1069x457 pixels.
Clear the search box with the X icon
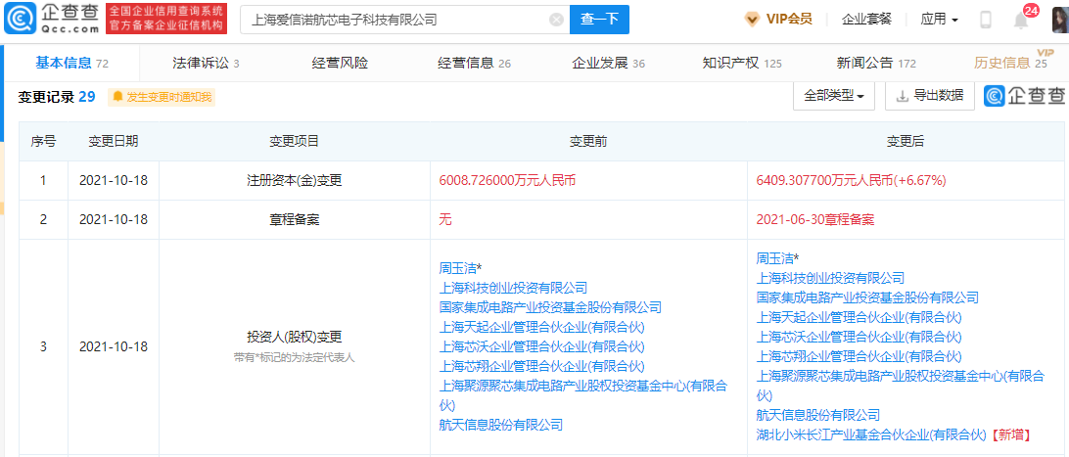[556, 20]
